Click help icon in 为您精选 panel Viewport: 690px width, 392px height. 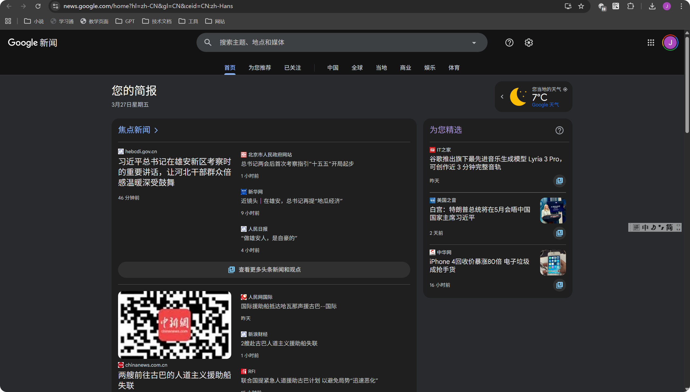click(x=559, y=130)
